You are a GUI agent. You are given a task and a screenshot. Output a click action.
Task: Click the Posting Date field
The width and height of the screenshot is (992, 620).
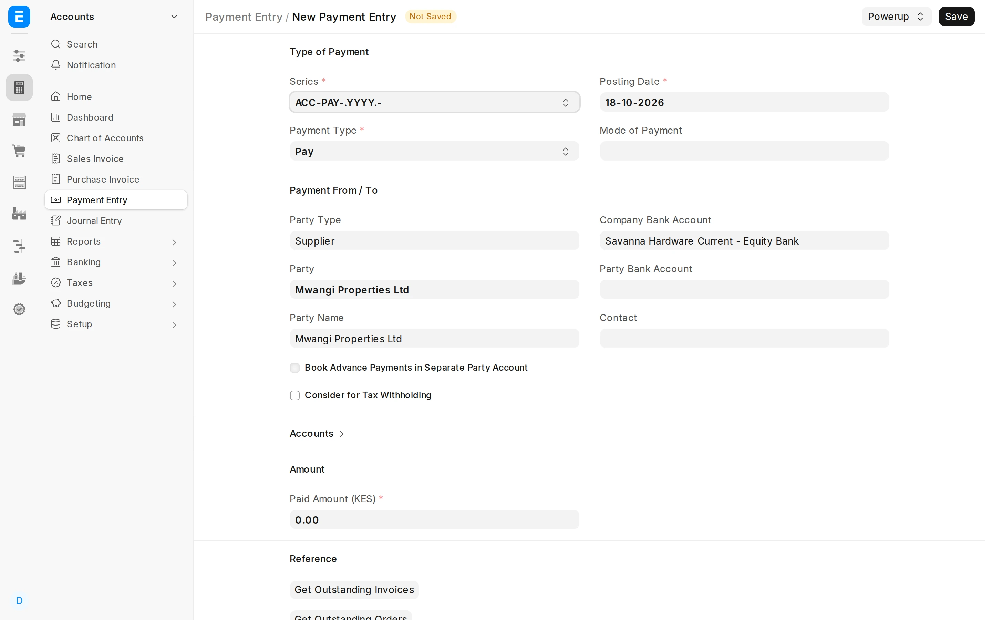(744, 102)
